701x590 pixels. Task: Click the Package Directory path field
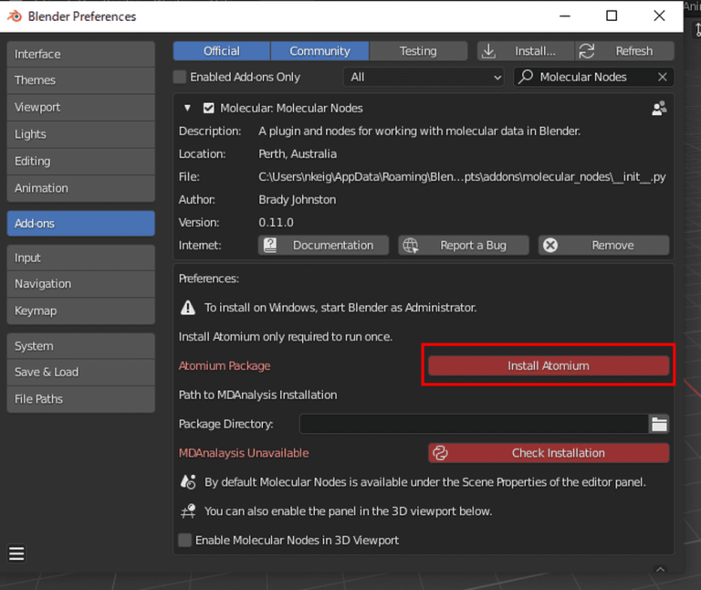coord(473,424)
